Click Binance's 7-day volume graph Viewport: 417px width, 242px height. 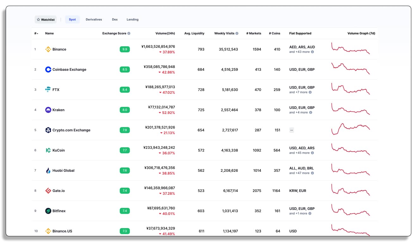pyautogui.click(x=351, y=48)
